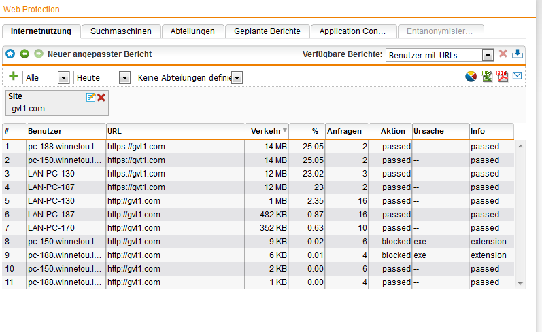Export the report as XLS
Image resolution: width=542 pixels, height=332 pixels.
[486, 77]
